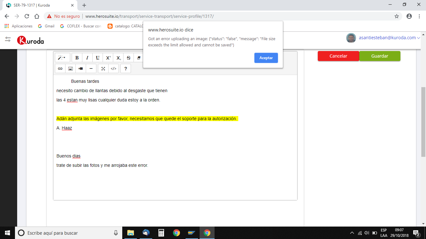Viewport: 426px width, 239px height.
Task: Switch the editor to fullscreen mode
Action: coord(103,68)
